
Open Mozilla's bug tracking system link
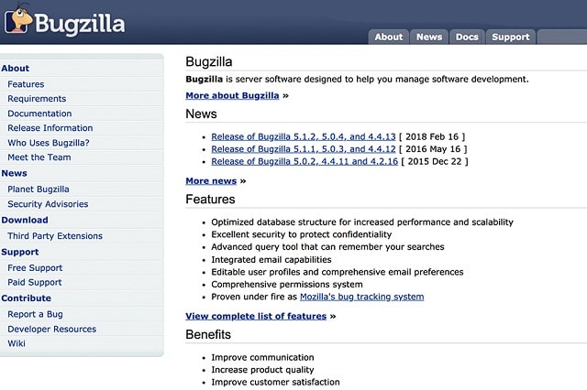[362, 297]
